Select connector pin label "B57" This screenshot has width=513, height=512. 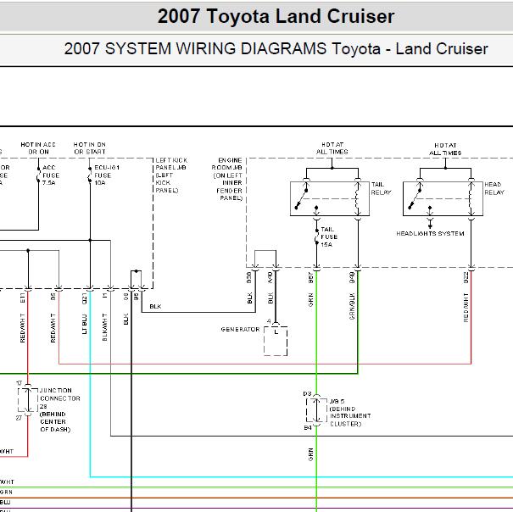tap(311, 277)
